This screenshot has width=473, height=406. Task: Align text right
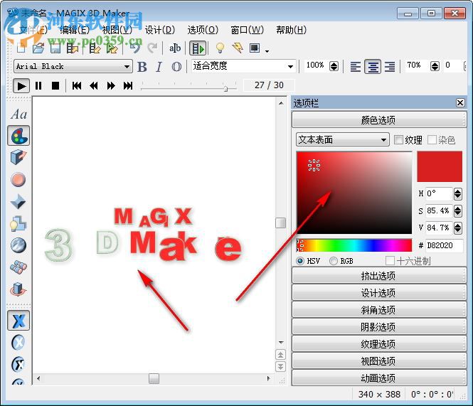tap(390, 67)
